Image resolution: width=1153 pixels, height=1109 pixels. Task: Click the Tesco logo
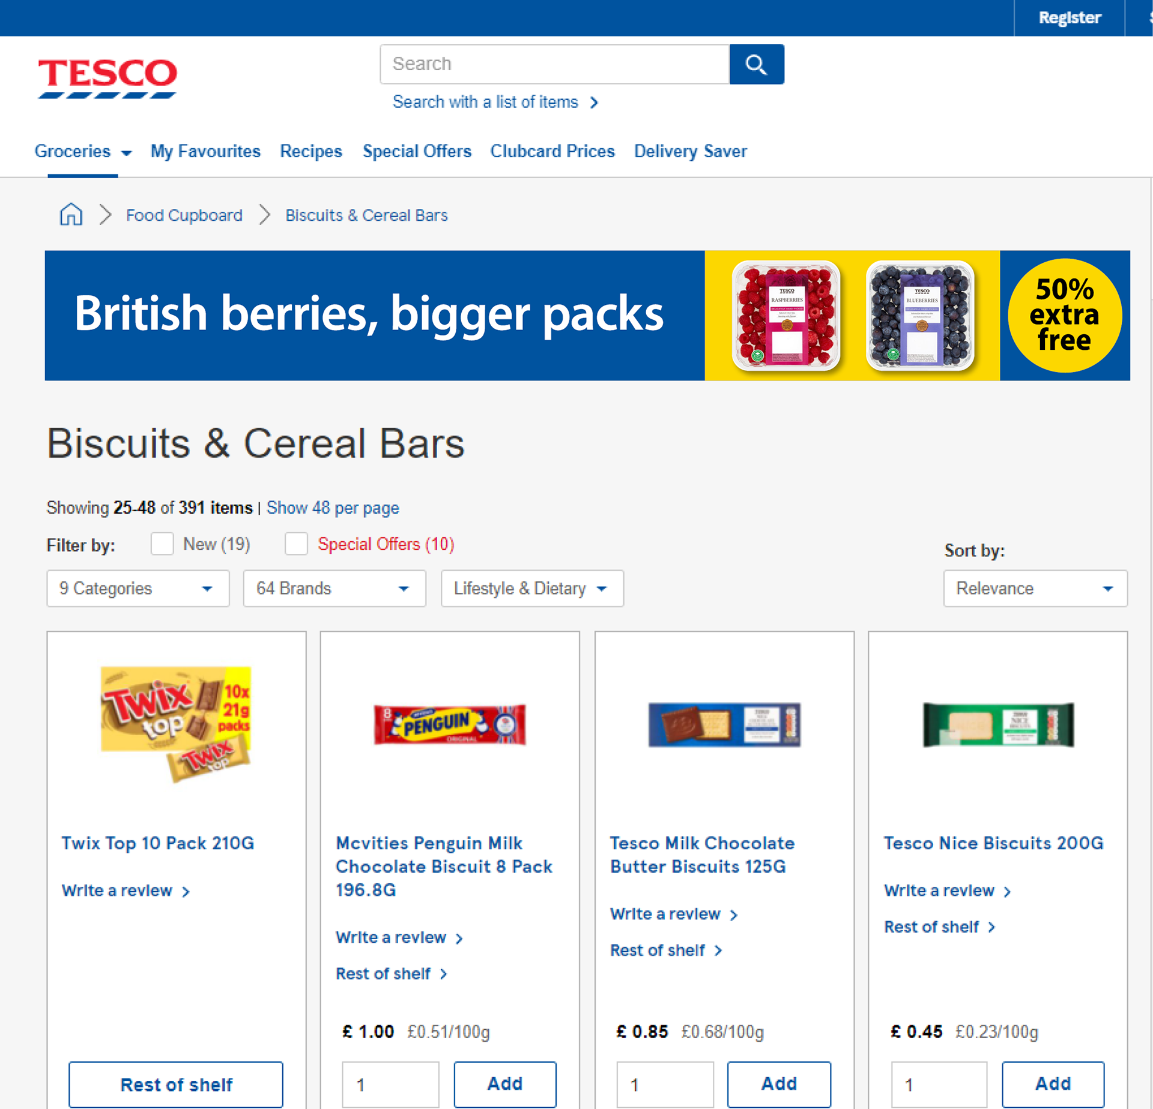tap(107, 77)
